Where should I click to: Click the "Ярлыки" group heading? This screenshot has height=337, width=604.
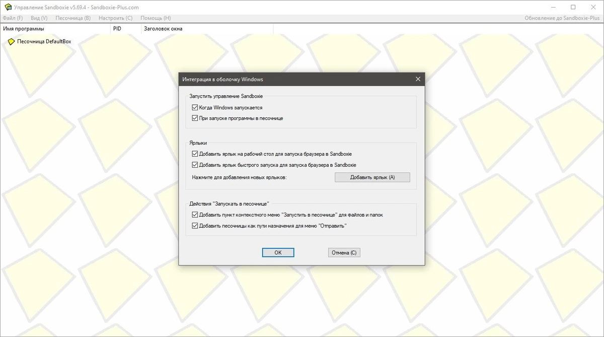pos(198,143)
